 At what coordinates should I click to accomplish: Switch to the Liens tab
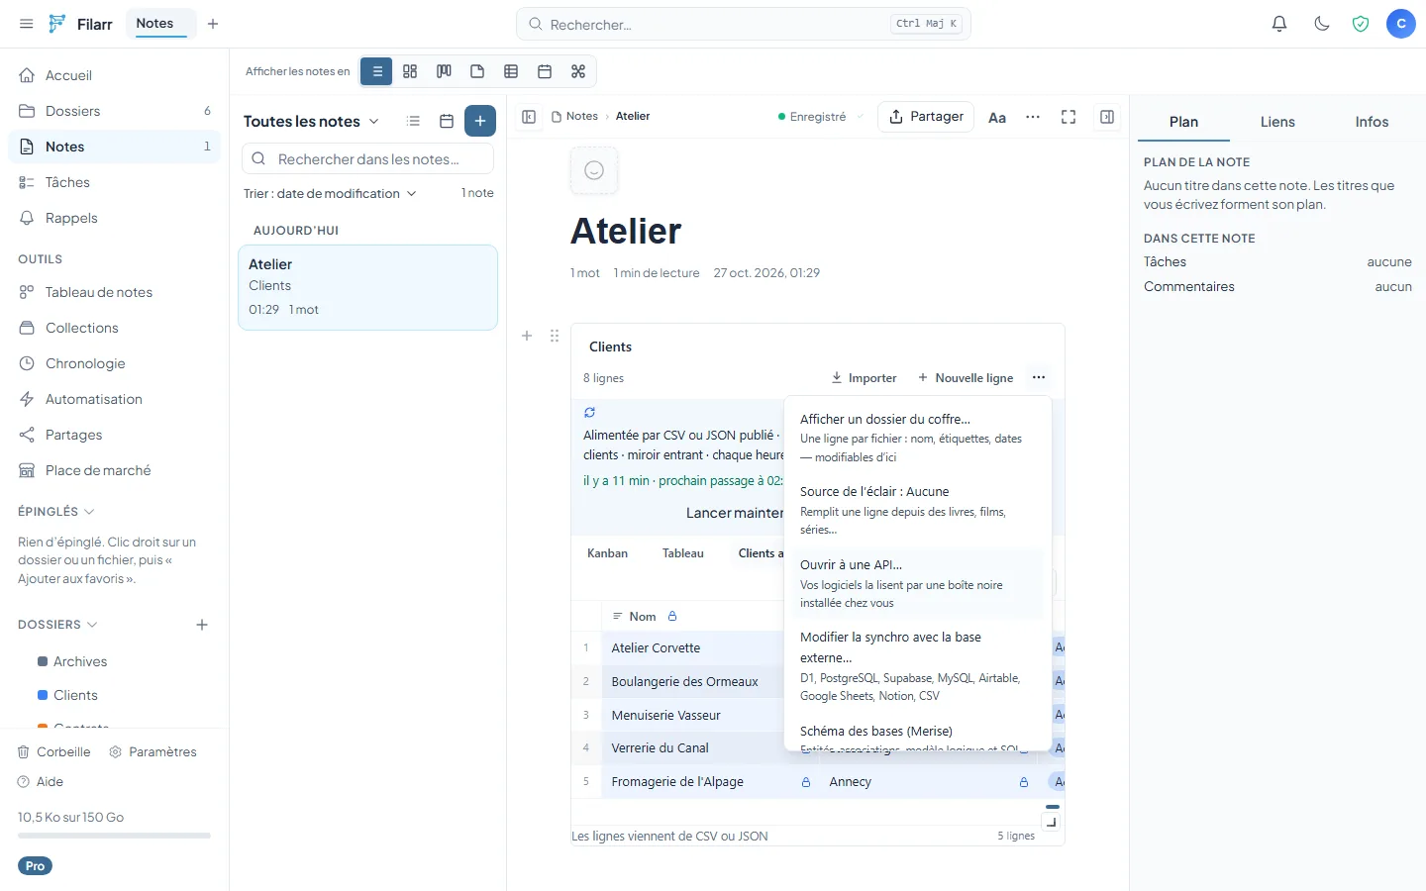(1277, 122)
